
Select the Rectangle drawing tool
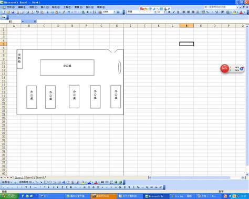(x=46, y=182)
